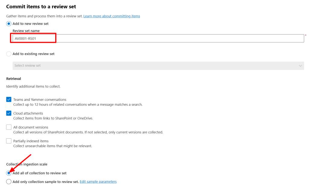Click the 'Review set name' field label
309x186 pixels.
(26, 31)
